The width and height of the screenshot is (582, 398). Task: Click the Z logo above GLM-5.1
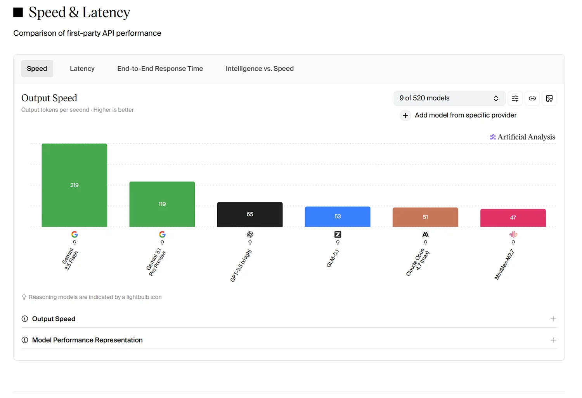(x=338, y=234)
